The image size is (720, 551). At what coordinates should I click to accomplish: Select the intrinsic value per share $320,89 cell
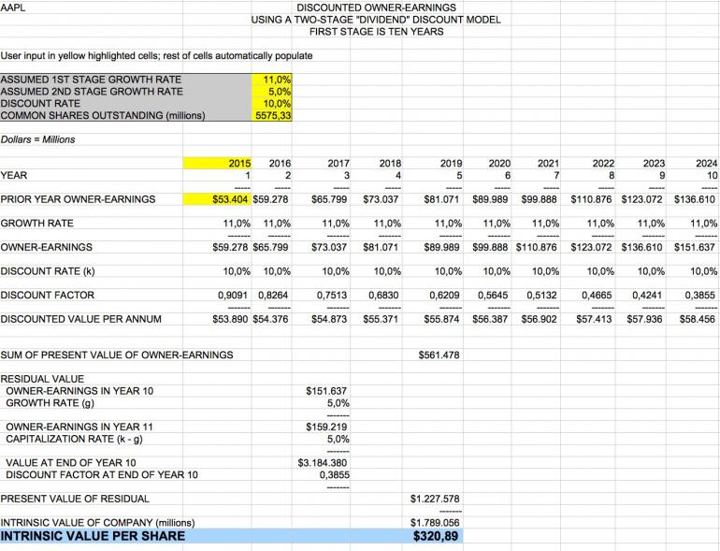point(435,536)
